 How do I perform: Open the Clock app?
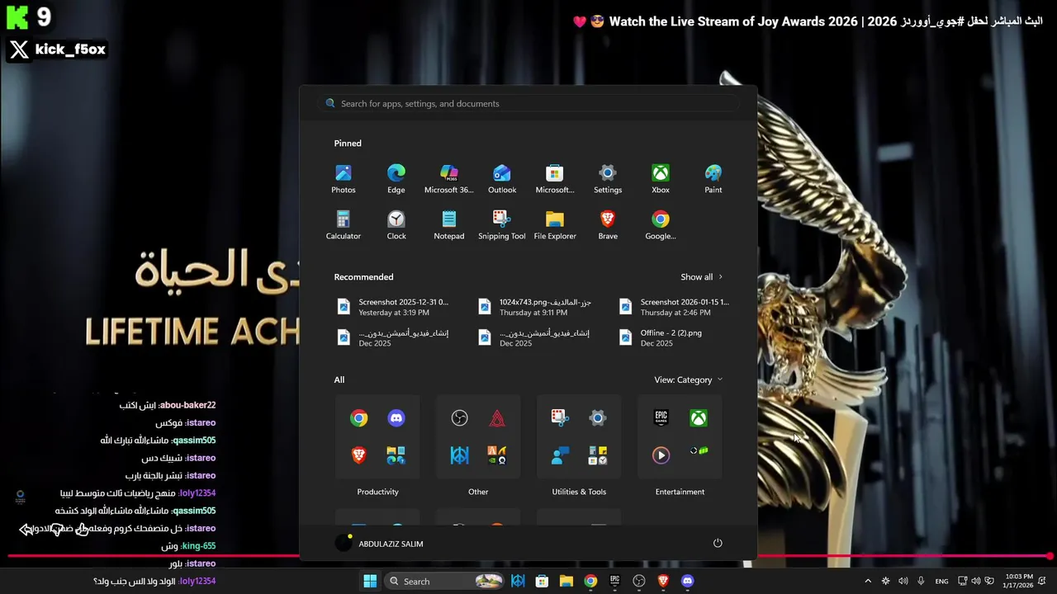[x=396, y=225]
